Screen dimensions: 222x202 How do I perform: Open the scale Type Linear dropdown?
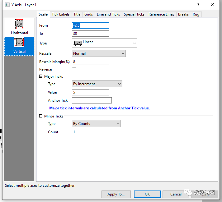click(x=105, y=43)
